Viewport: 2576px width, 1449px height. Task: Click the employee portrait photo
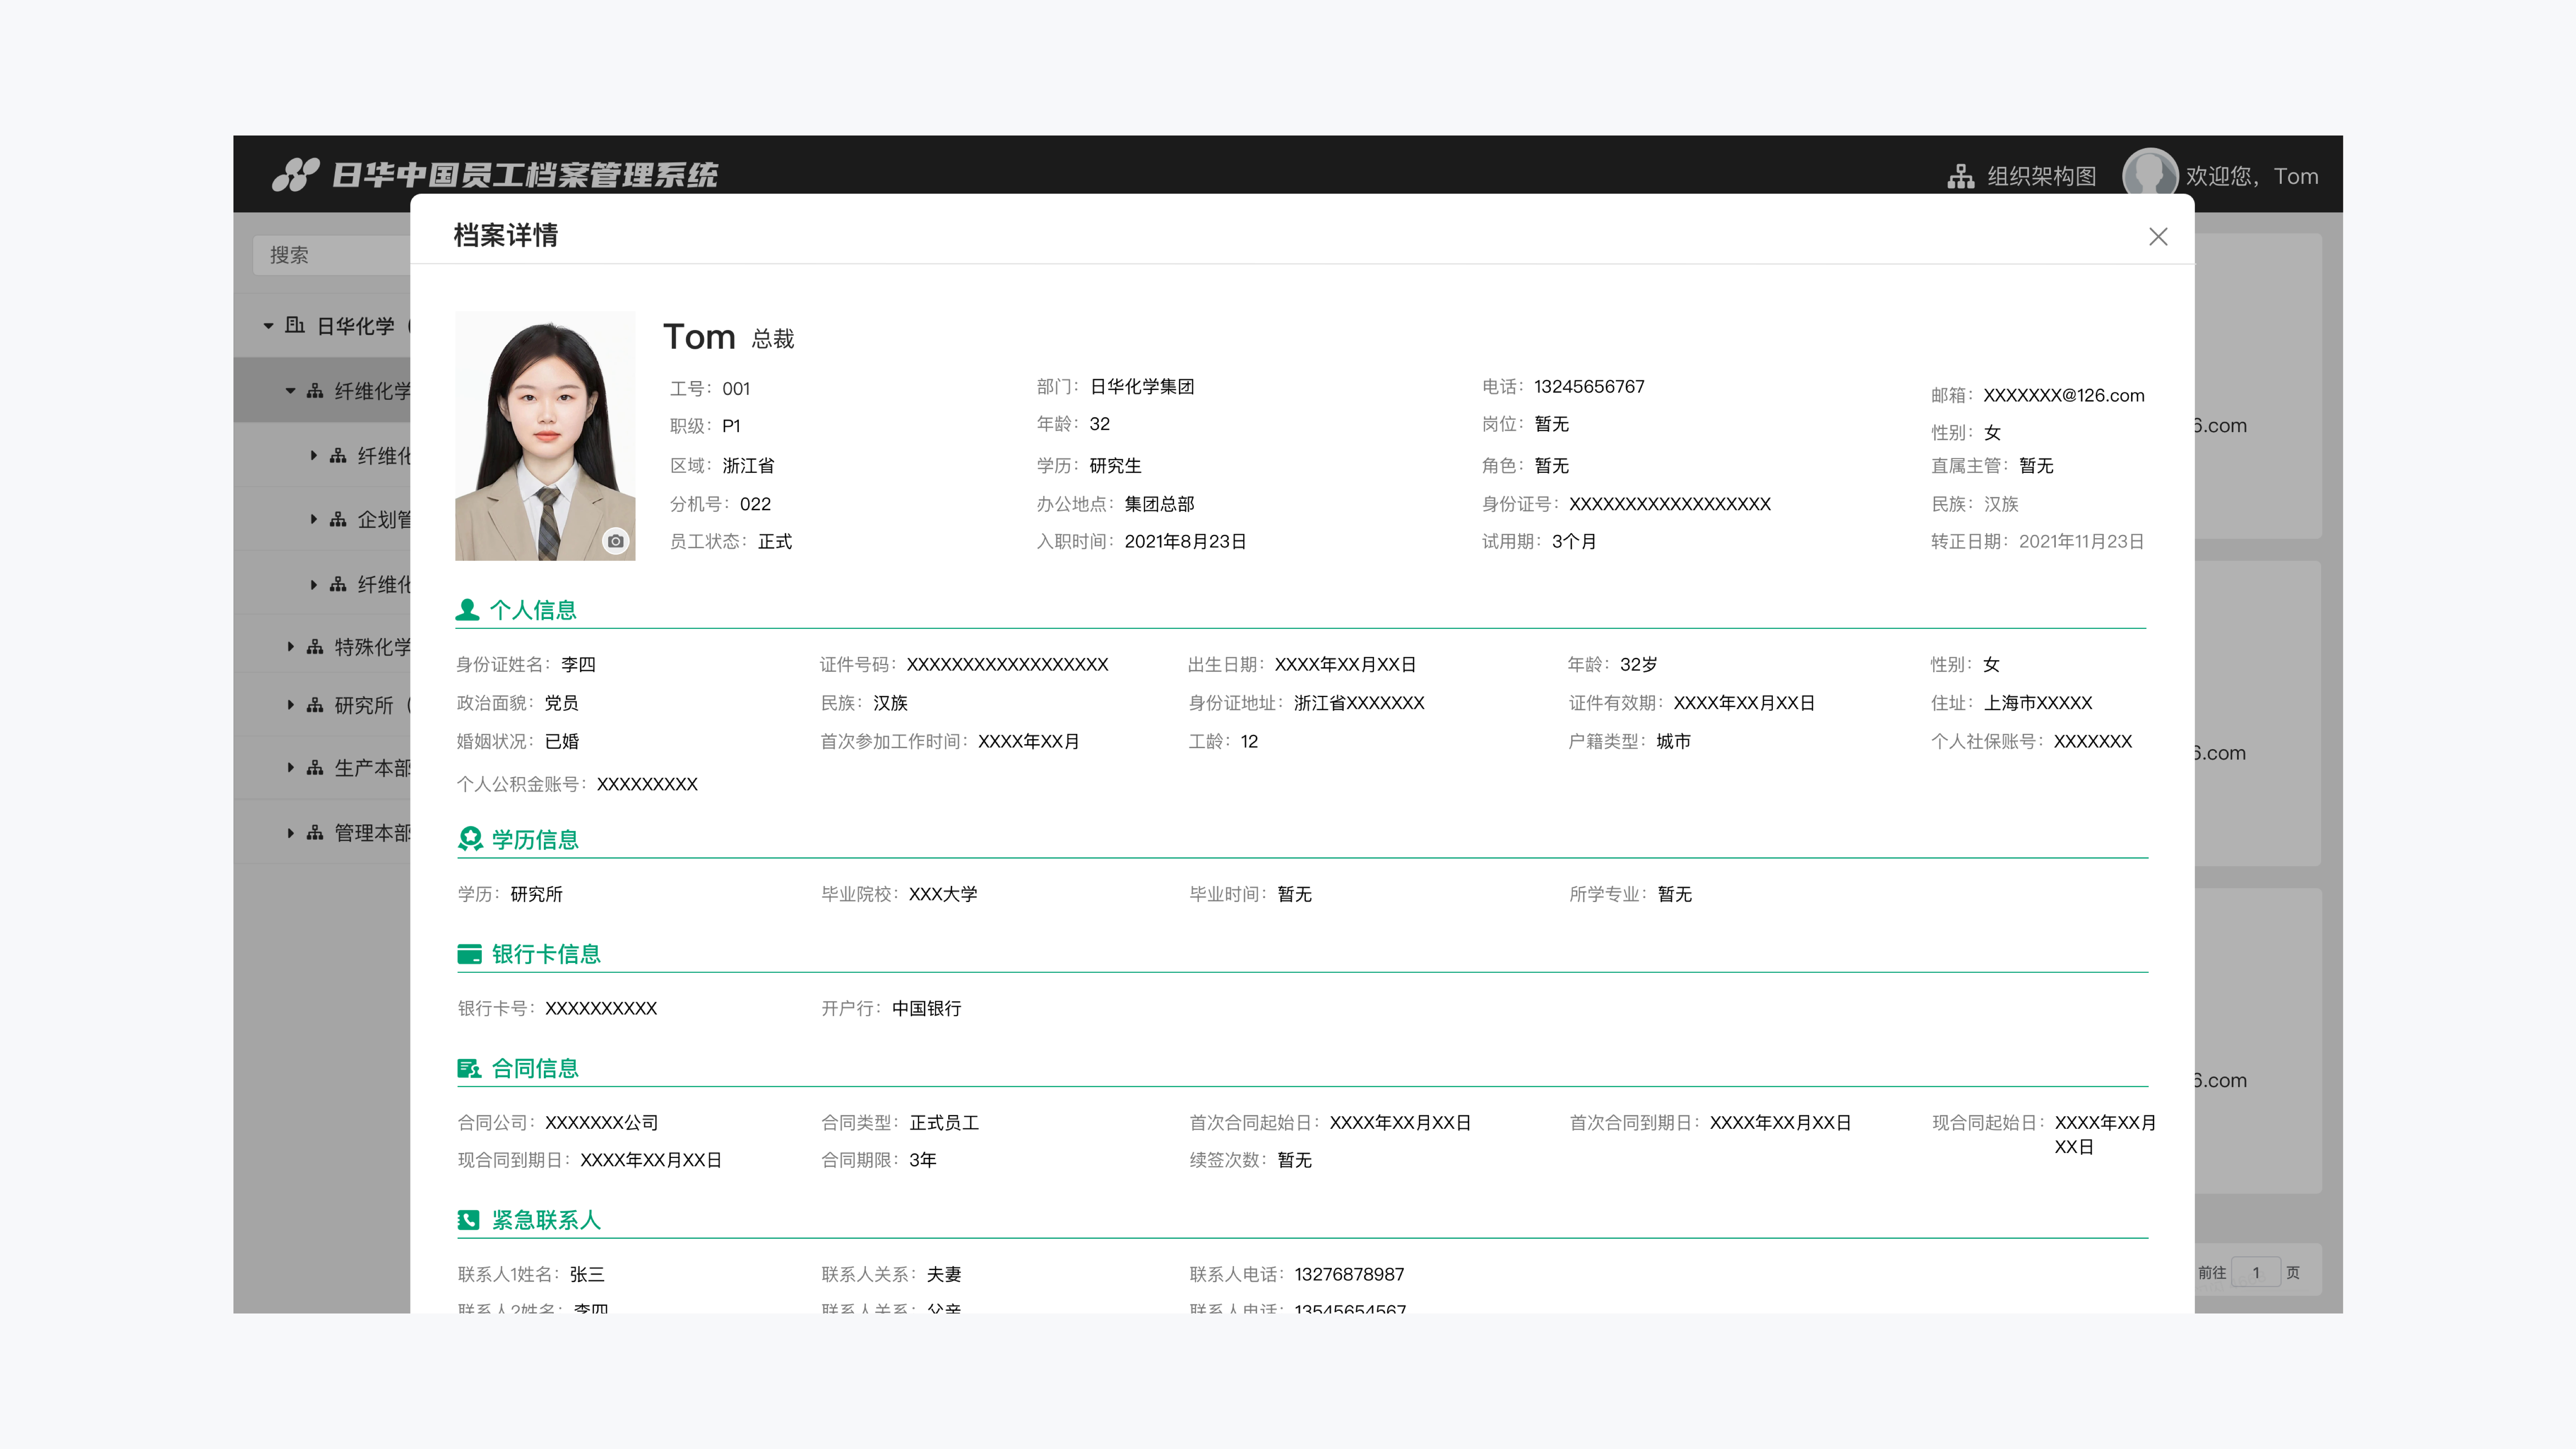tap(545, 436)
